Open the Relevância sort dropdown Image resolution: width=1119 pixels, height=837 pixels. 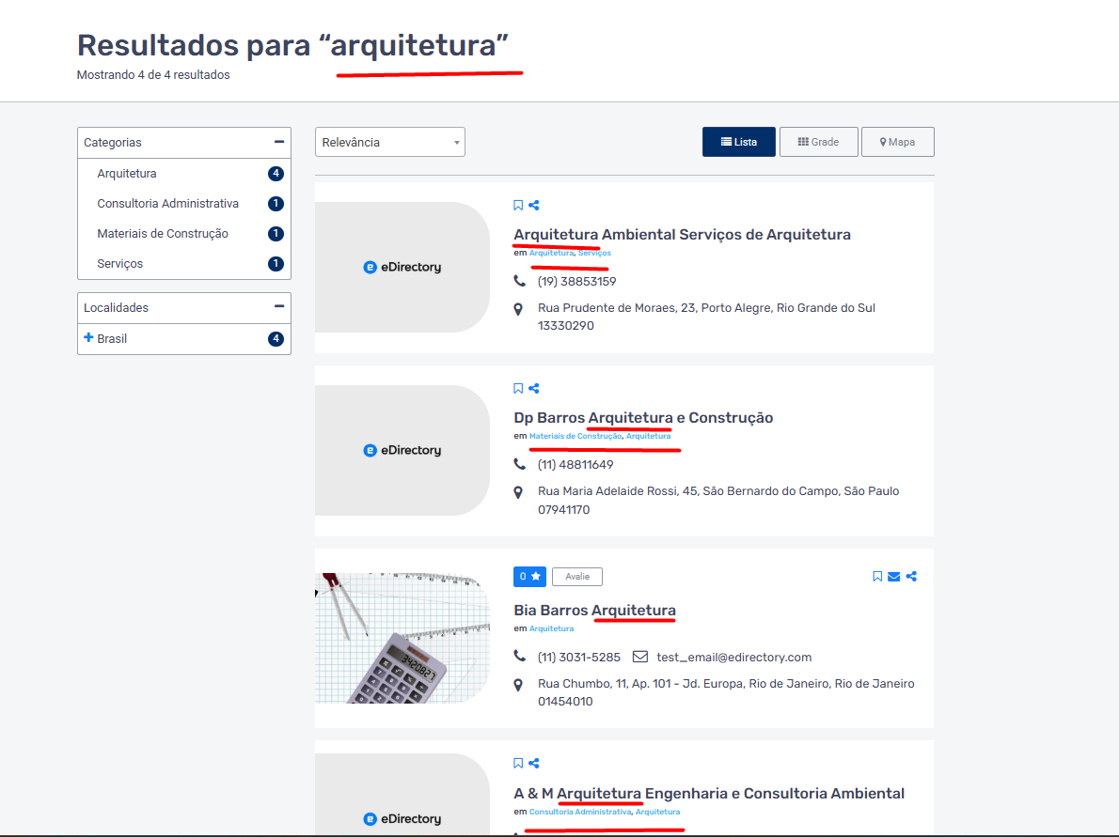389,142
